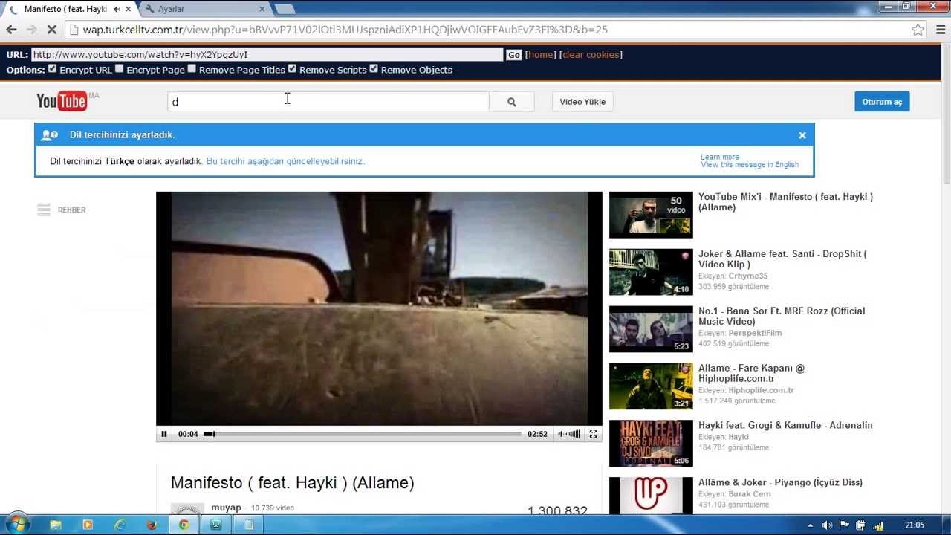Open the tray network signal icon
This screenshot has width=951, height=535.
(877, 525)
